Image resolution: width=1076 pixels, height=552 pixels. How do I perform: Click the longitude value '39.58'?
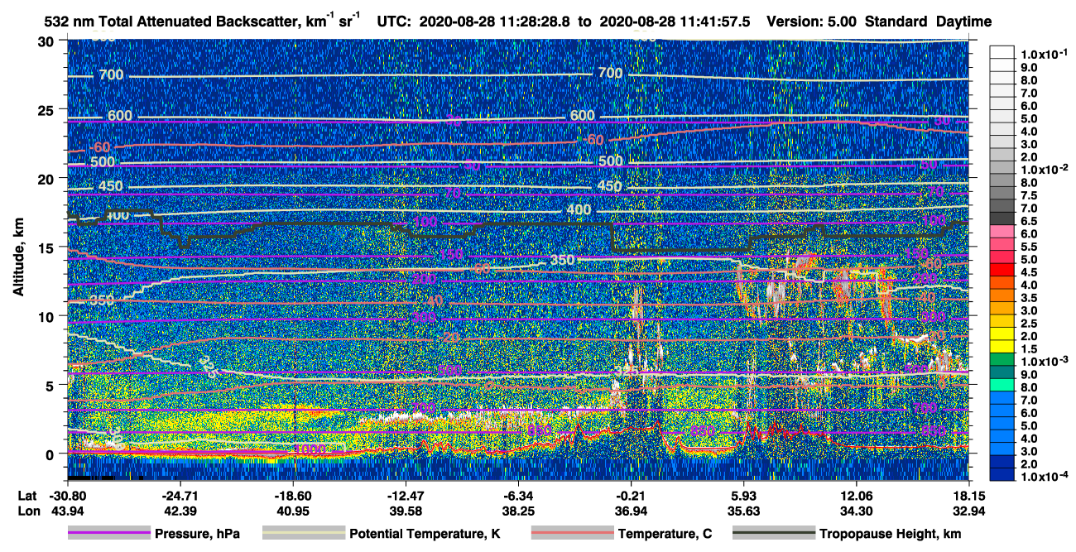pos(405,511)
